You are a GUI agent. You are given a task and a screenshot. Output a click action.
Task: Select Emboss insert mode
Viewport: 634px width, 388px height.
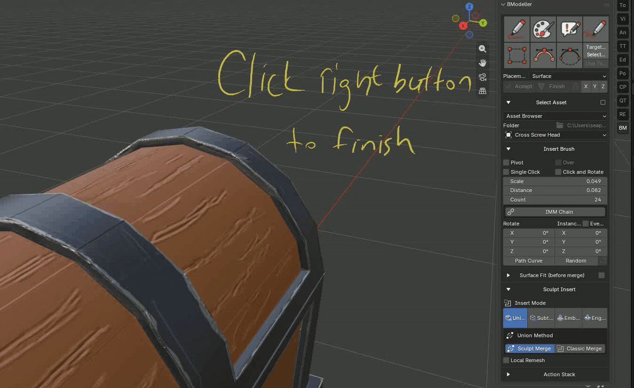568,318
